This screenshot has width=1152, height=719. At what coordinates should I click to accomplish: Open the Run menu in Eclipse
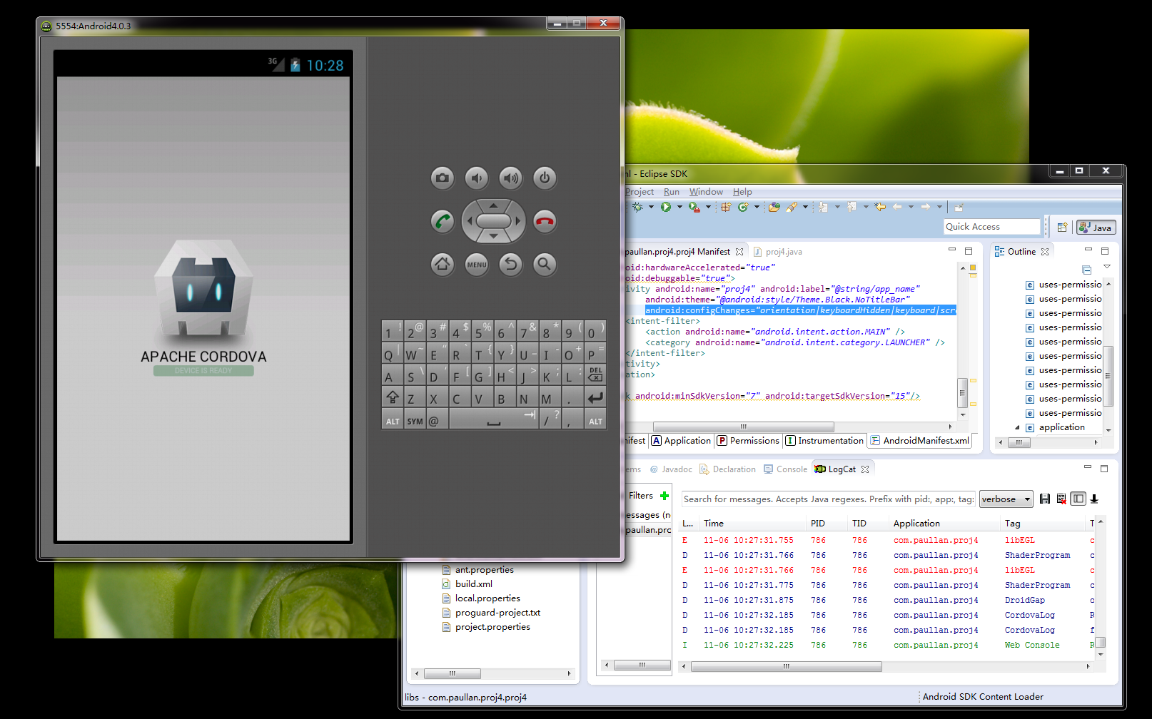[x=671, y=192]
